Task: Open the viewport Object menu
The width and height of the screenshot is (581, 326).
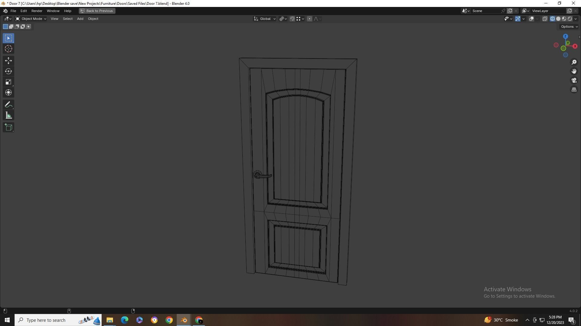Action: pyautogui.click(x=93, y=19)
